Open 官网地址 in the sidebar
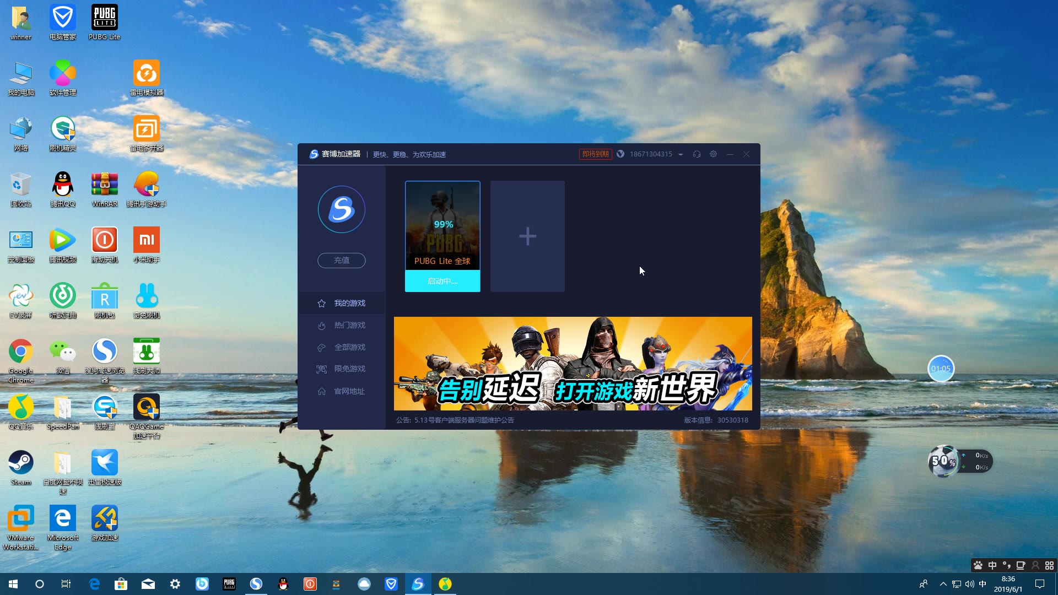 pos(342,391)
